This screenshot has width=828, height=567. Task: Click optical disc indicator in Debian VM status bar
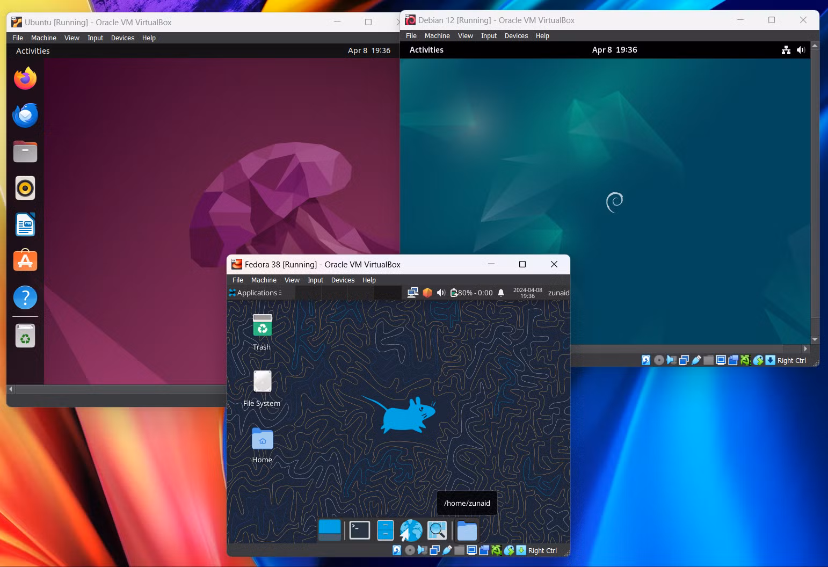[x=659, y=360]
